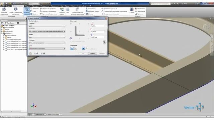Image resolution: width=214 pixels, height=120 pixels.
Task: Switch to the Сборка ribbon tab
Action: coord(8,6)
